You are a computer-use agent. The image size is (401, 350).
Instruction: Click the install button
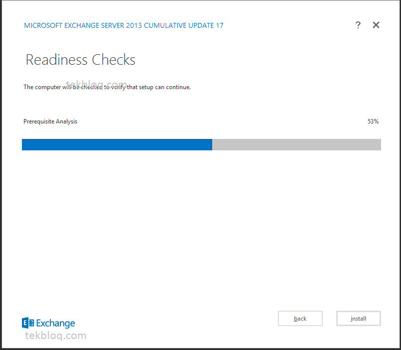coord(359,318)
